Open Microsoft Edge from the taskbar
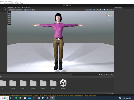134x100 pixels. (16, 98)
